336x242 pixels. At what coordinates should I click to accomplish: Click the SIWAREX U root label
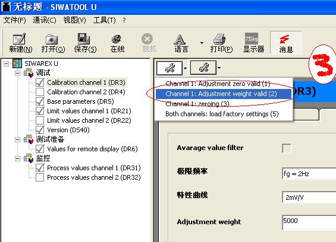click(41, 63)
